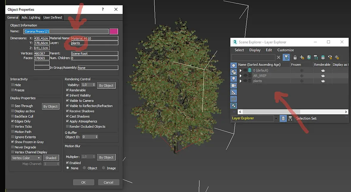Click the magenta object color swatch
This screenshot has width=351, height=192.
pyautogui.click(x=114, y=31)
